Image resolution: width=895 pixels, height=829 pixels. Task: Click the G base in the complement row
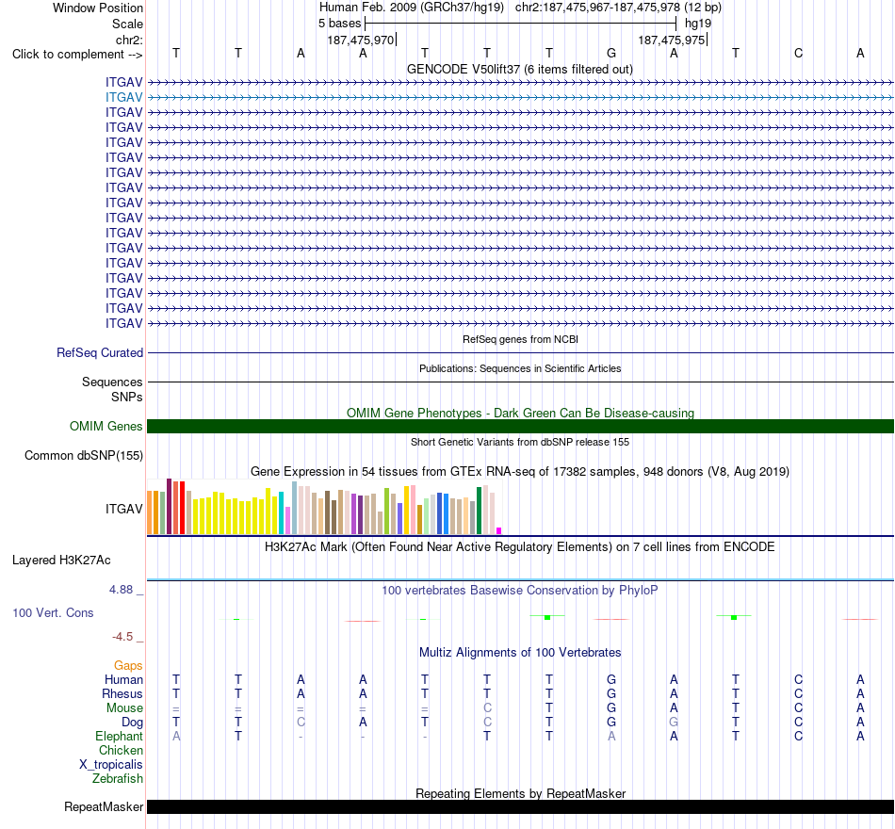tap(611, 53)
